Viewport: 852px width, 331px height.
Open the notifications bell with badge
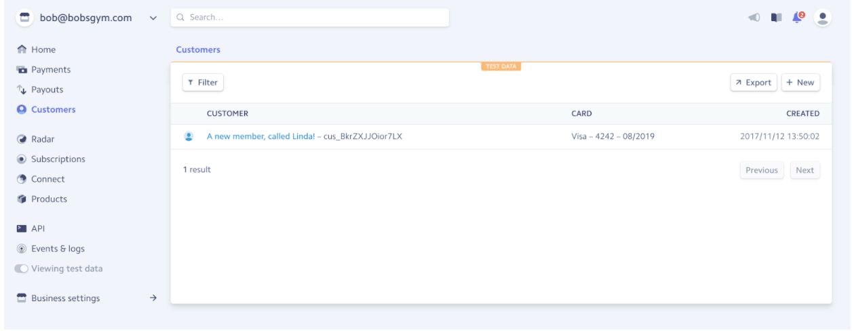[798, 17]
